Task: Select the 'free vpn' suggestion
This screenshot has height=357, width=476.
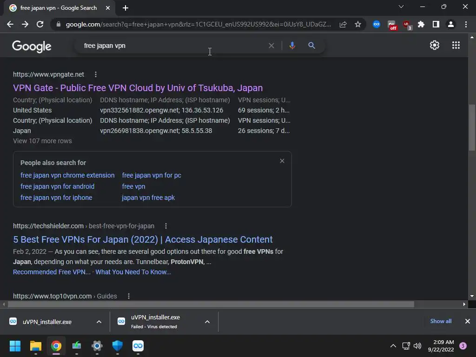Action: coord(133,186)
